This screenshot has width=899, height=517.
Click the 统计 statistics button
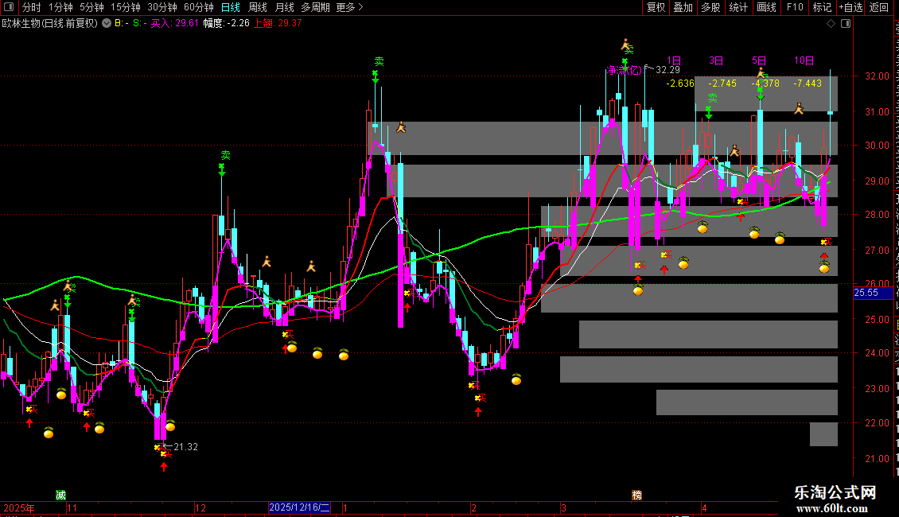point(738,7)
